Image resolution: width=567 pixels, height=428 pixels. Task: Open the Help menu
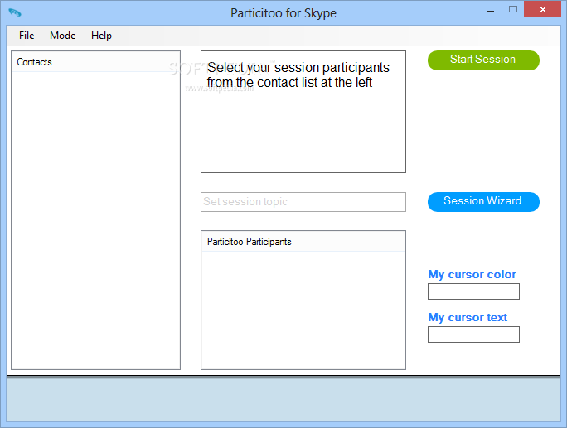tap(101, 36)
